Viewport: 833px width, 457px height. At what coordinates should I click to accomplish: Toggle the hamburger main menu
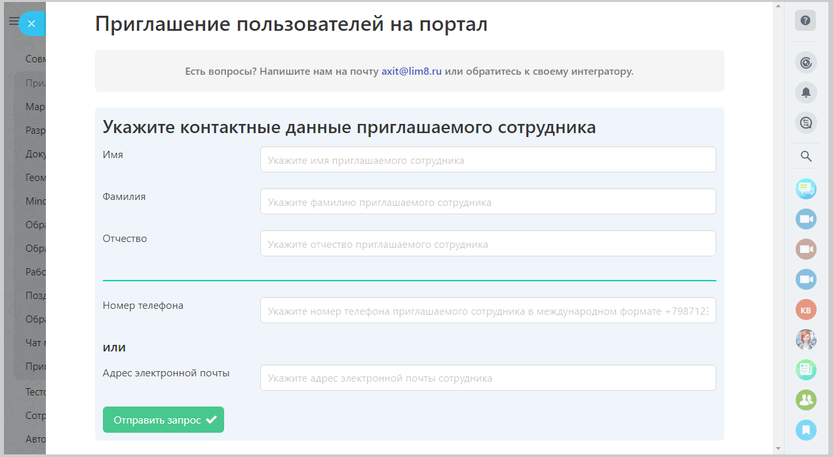[x=12, y=22]
